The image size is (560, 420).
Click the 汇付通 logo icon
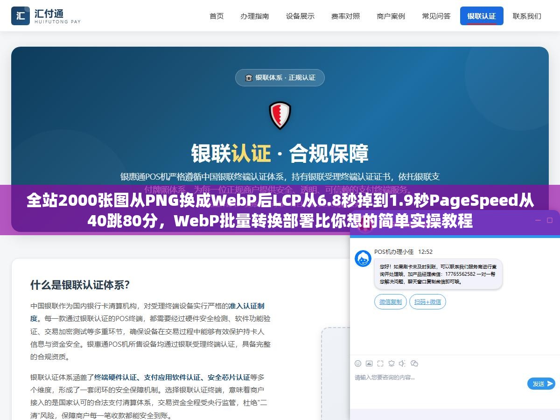click(x=21, y=16)
